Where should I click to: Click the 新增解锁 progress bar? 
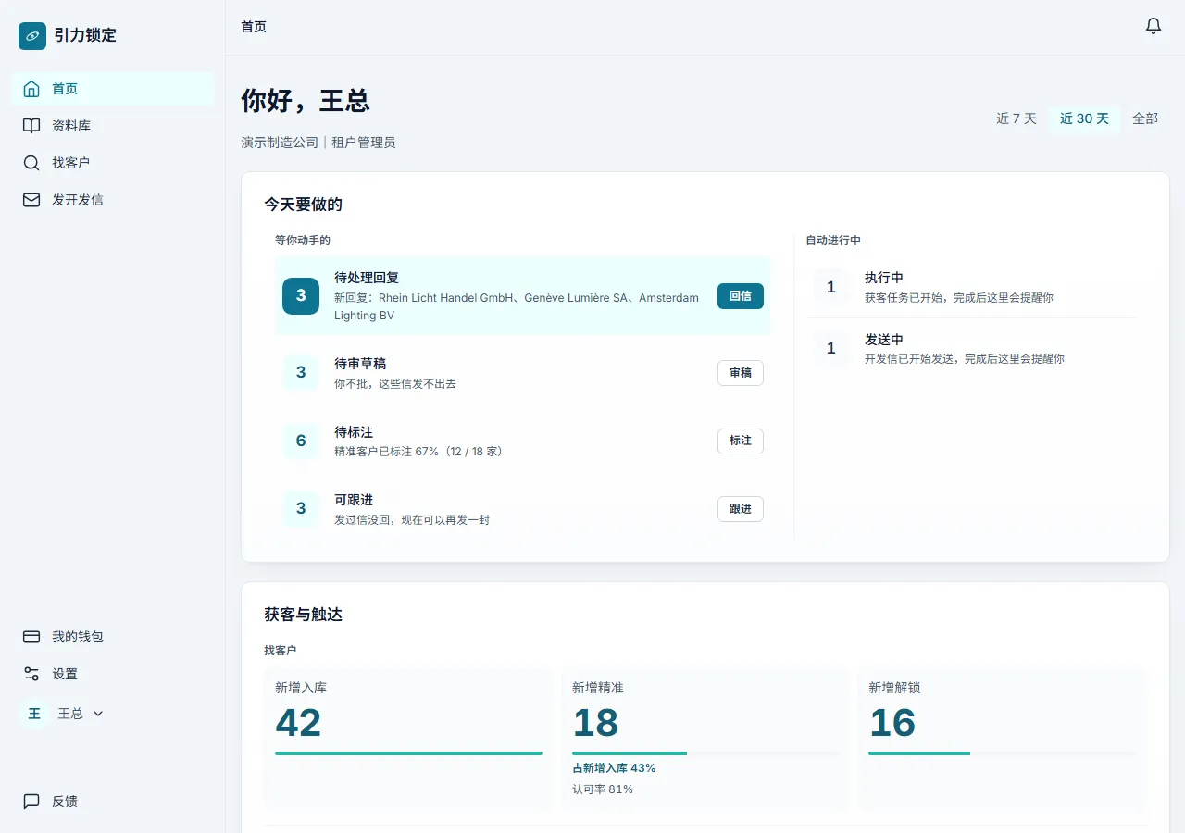click(x=1003, y=753)
